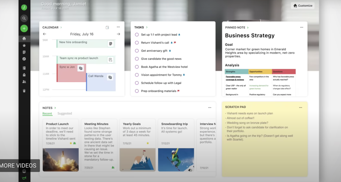
Task: Click Scratch Pad line 'Almost out of coffee!!'
Action: pyautogui.click(x=240, y=118)
